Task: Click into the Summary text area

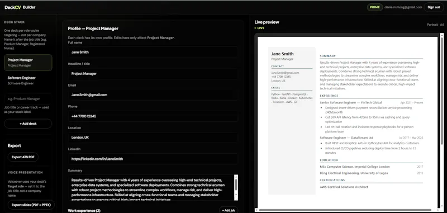Action: pyautogui.click(x=151, y=188)
